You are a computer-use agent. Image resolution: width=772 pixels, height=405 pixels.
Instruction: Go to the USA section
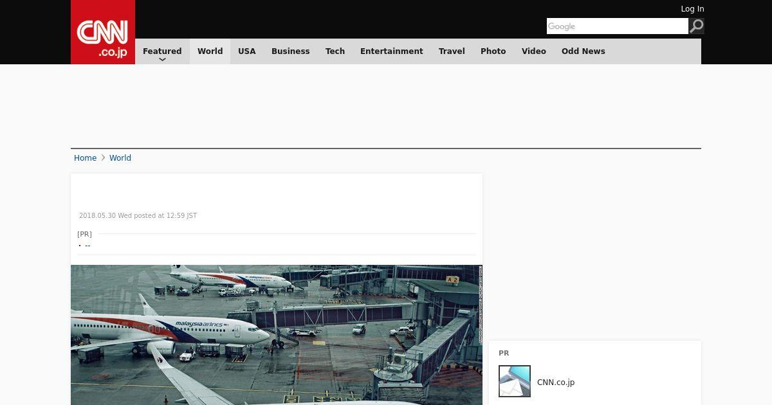247,51
